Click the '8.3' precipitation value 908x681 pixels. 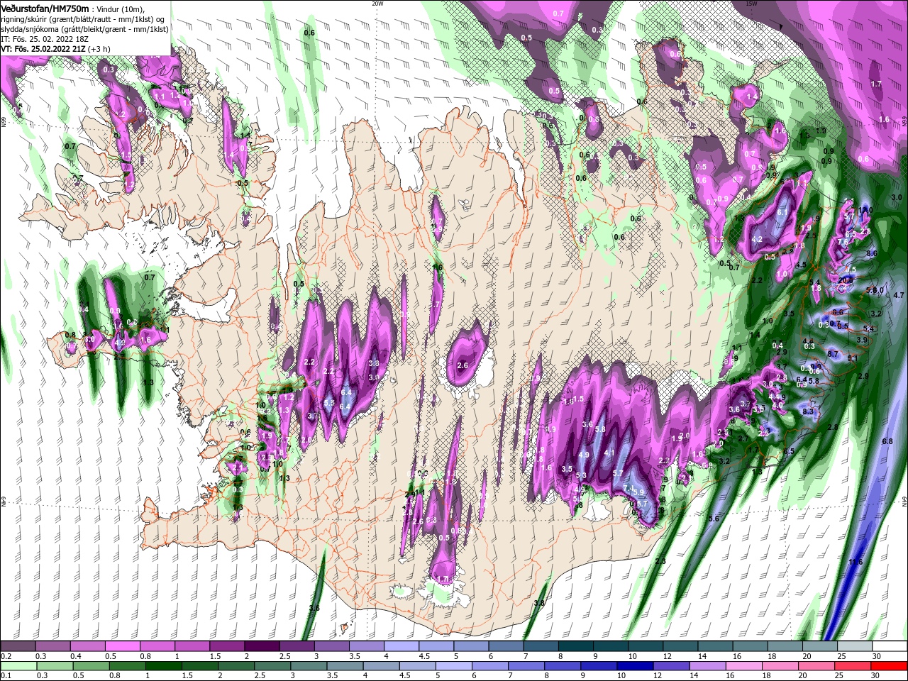pyautogui.click(x=807, y=411)
